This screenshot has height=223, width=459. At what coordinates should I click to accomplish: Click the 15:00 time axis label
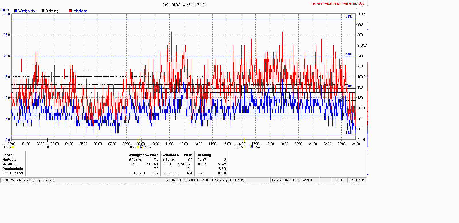coord(227,144)
